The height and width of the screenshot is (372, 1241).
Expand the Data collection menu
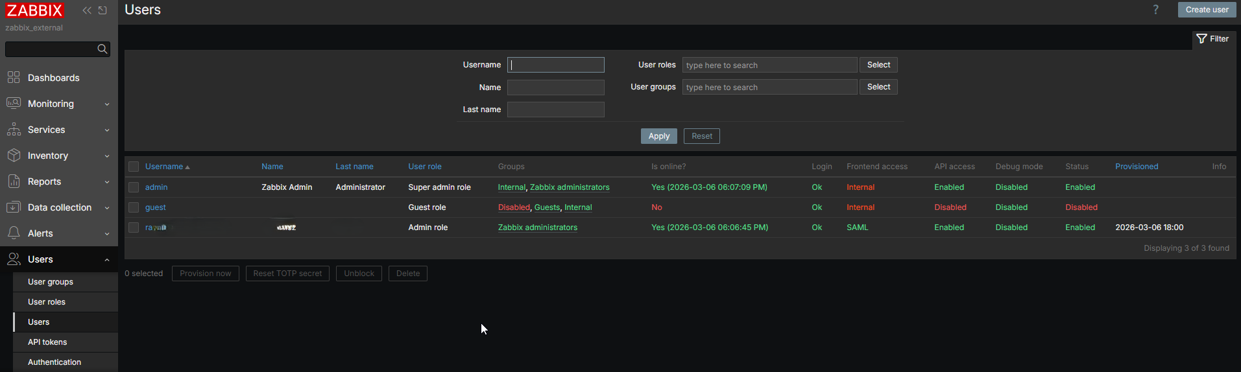(58, 207)
